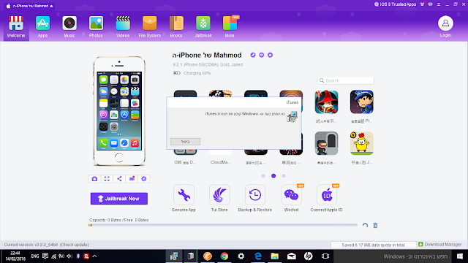Open the Windows Start menu

pos(460,256)
